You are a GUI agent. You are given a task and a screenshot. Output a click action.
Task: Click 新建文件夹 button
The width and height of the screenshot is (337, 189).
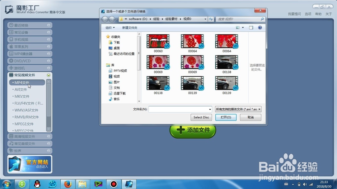[130, 28]
